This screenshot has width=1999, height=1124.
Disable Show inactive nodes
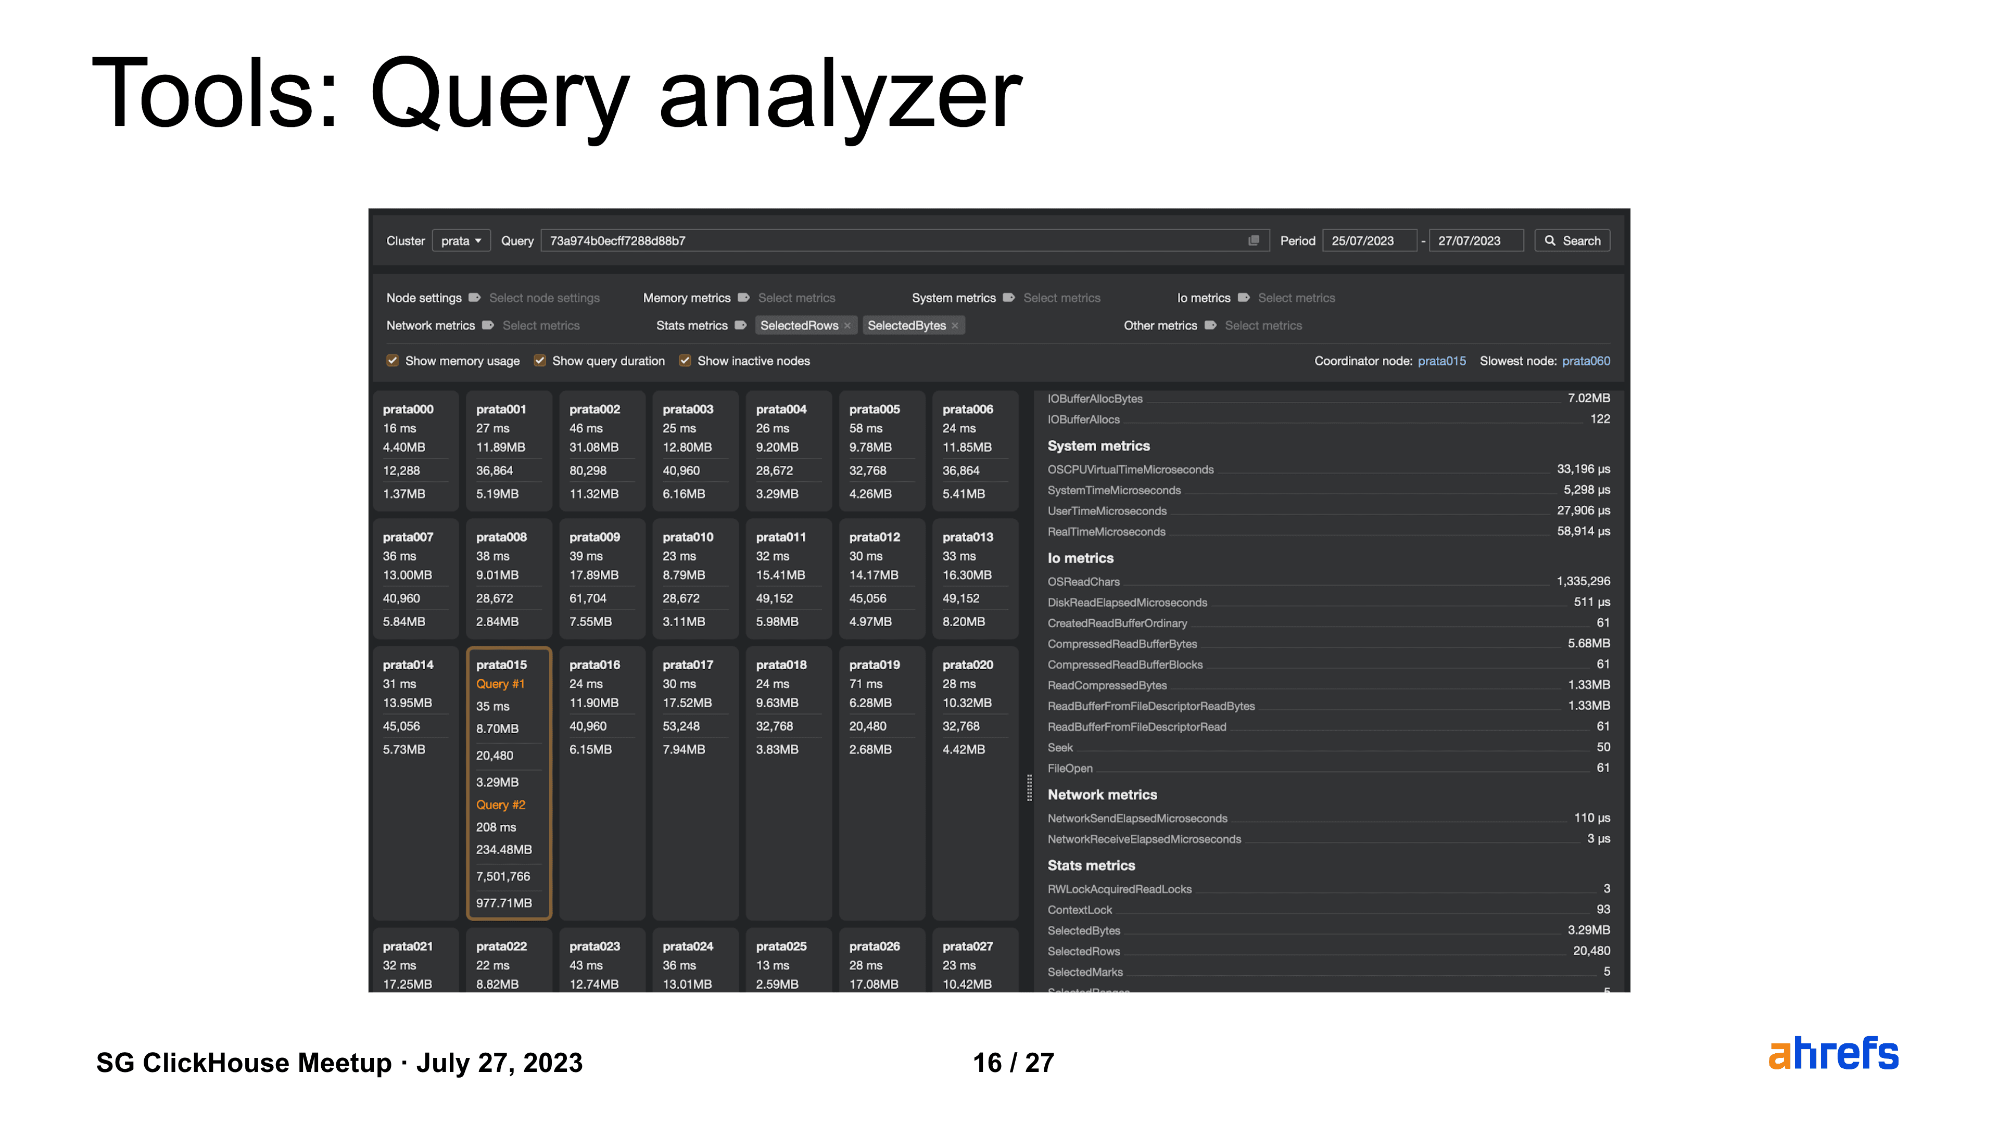click(685, 361)
